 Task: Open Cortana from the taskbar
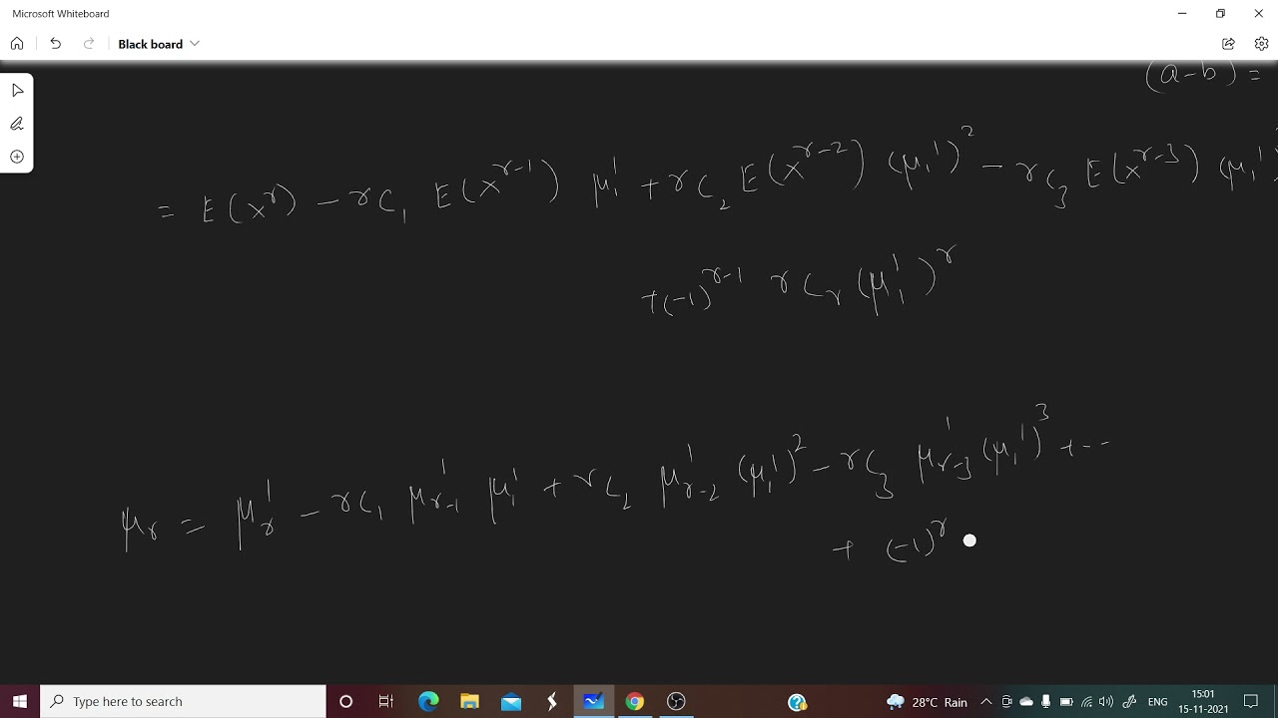point(345,701)
